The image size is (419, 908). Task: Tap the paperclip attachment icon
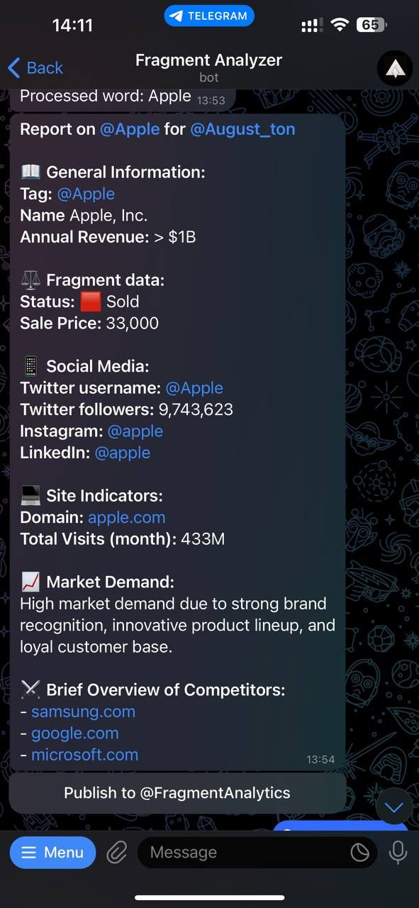point(116,852)
